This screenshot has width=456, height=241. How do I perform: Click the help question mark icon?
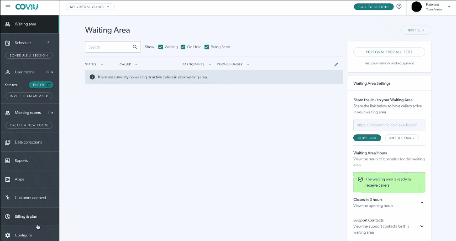[x=399, y=6]
